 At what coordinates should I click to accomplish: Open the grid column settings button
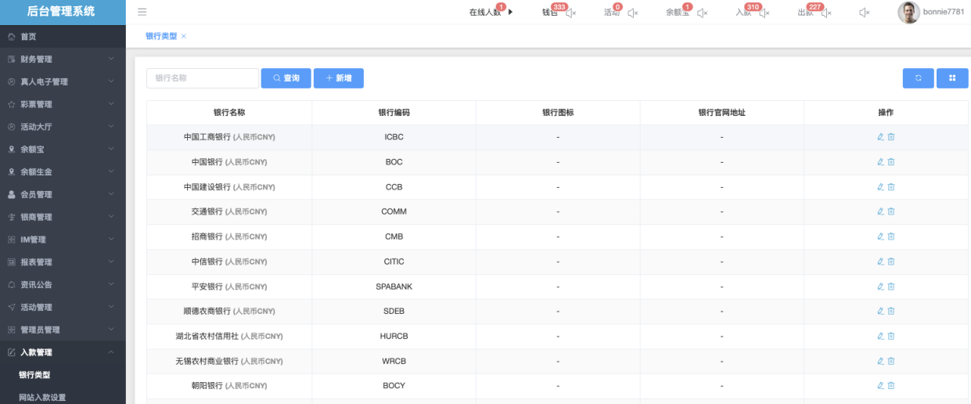[952, 78]
